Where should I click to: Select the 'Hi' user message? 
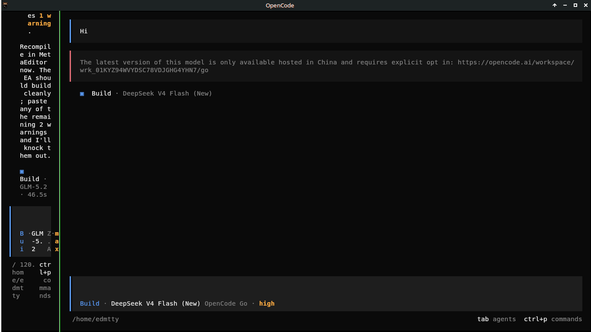tap(326, 31)
